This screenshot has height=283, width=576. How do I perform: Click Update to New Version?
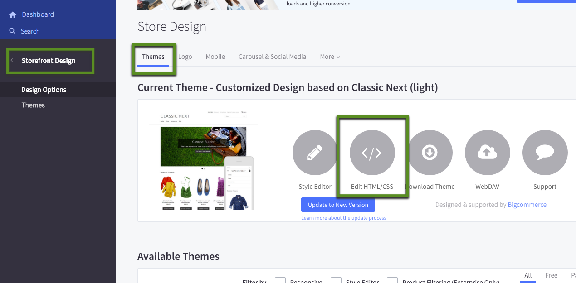(338, 205)
